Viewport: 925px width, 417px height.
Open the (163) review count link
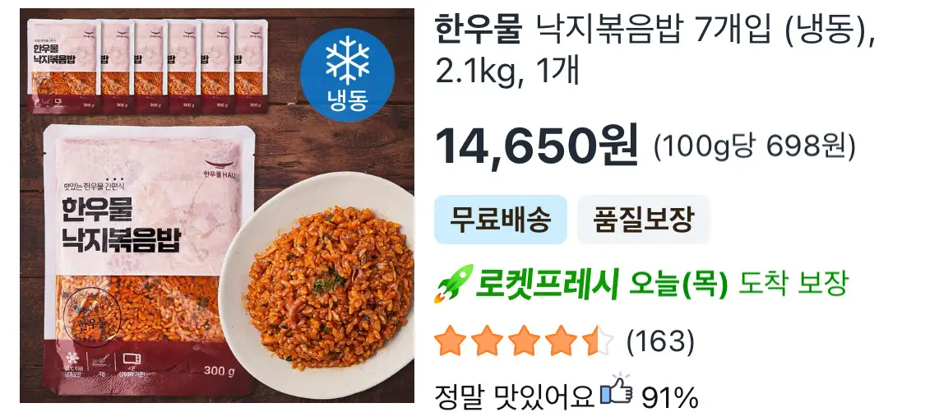pos(660,341)
